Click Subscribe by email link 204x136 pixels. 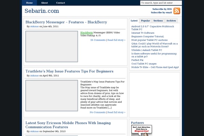(x=161, y=13)
